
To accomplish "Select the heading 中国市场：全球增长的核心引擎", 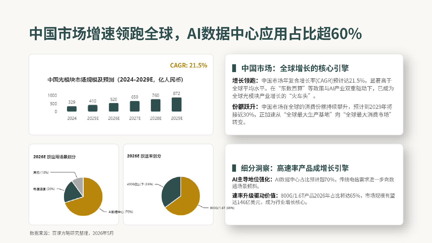I will pyautogui.click(x=295, y=68).
